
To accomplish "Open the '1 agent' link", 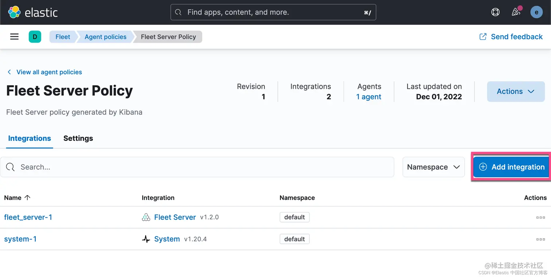I will (x=369, y=97).
